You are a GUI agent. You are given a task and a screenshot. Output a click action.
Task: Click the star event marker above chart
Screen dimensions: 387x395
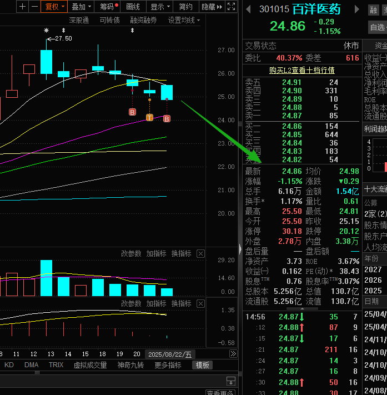[46, 31]
